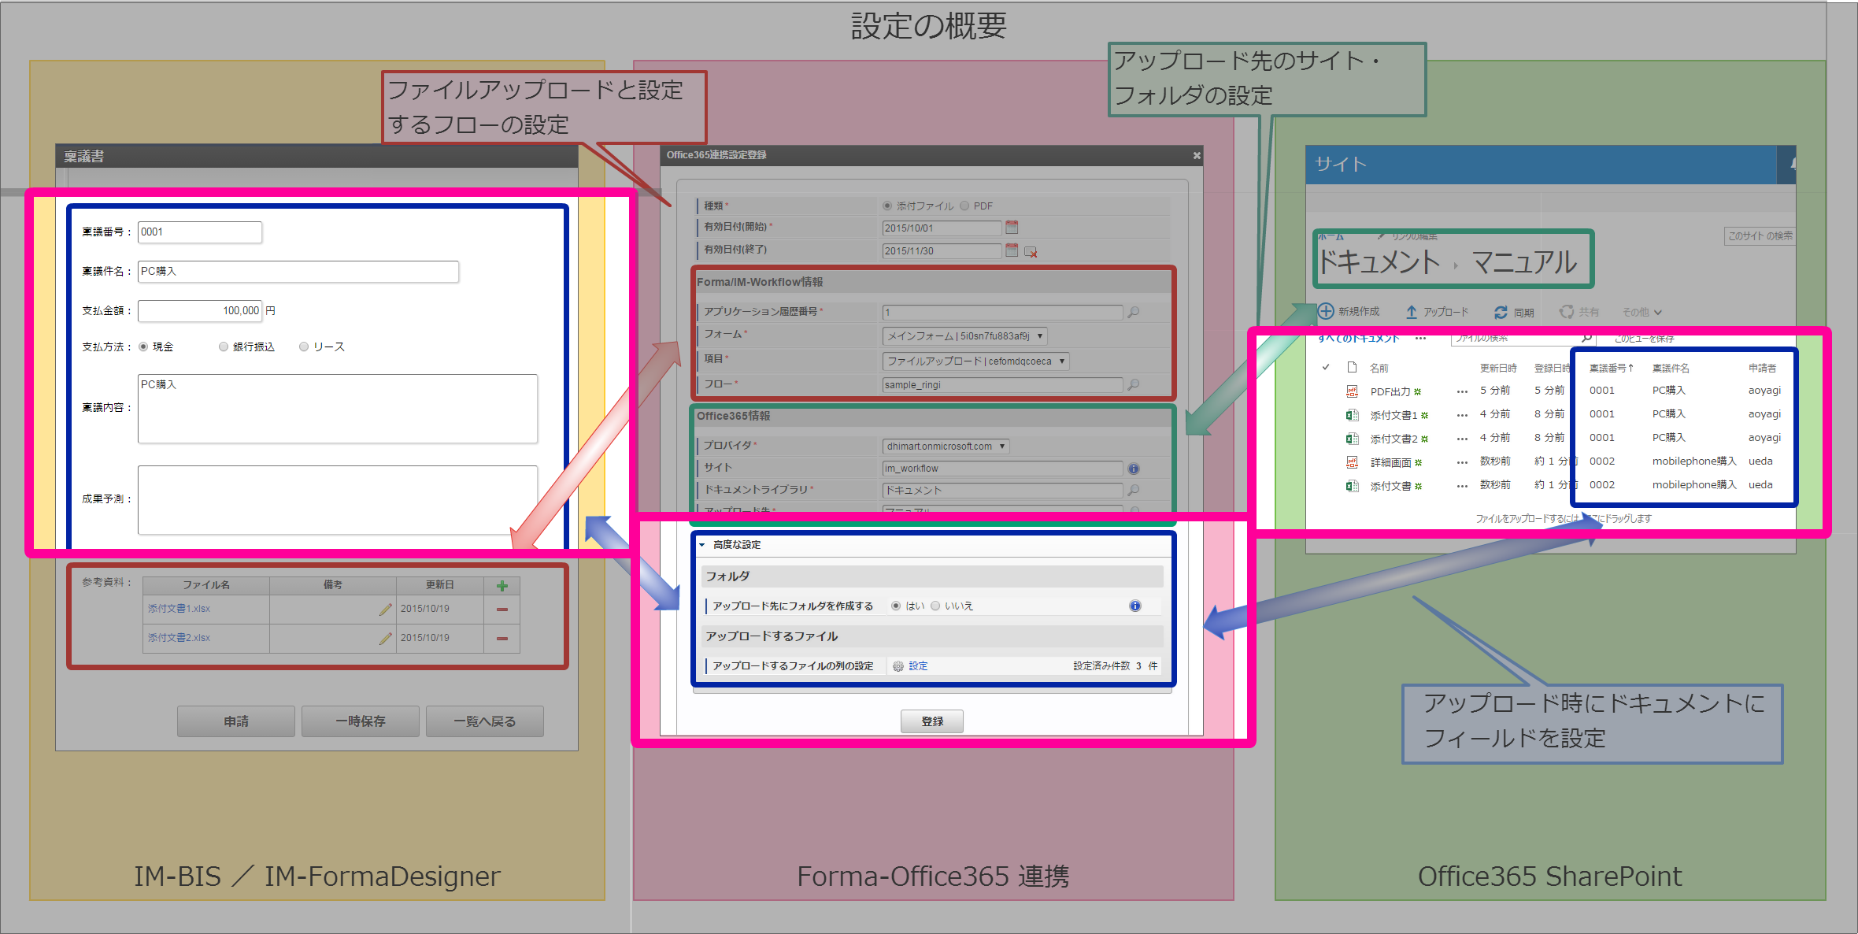This screenshot has height=934, width=1858.
Task: Click the 同期 sync icon
Action: coord(1501,311)
